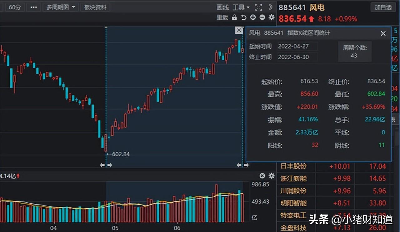Open the volume panel gear settings
400x232 pixels.
271,176
